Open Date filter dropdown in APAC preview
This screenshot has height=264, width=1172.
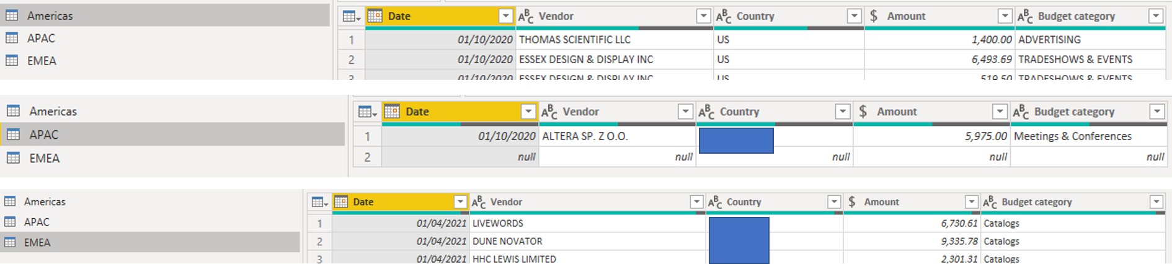click(x=528, y=112)
